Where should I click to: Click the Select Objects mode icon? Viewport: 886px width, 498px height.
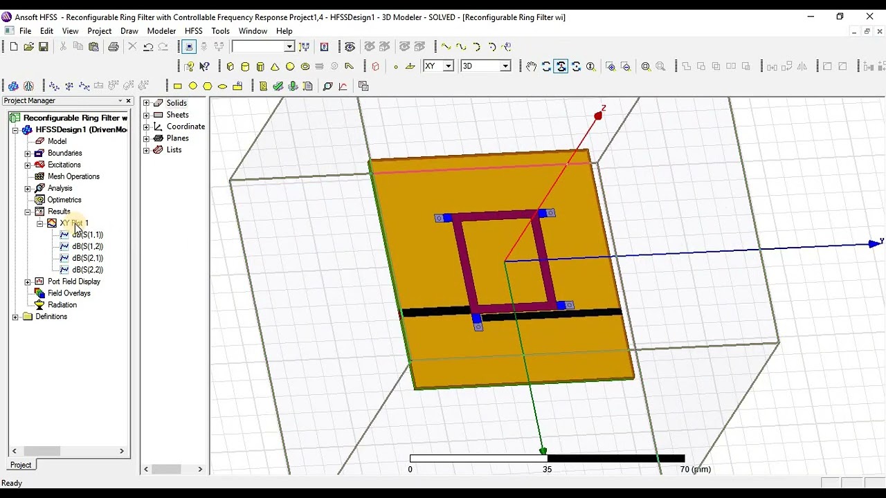point(189,46)
